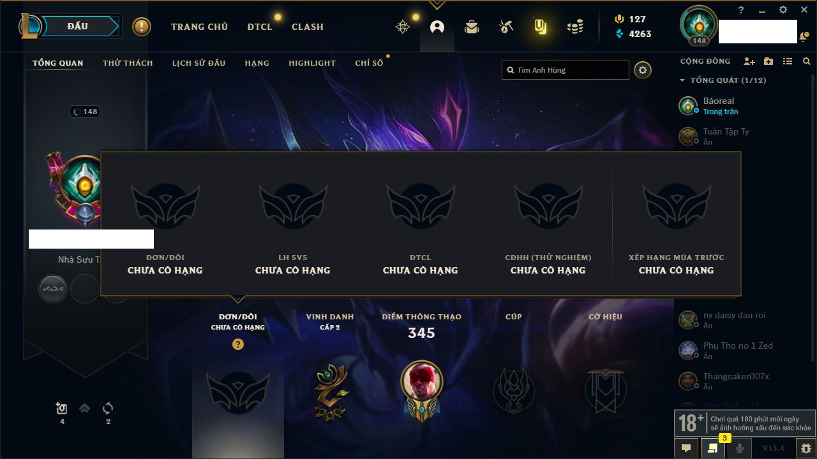This screenshot has width=817, height=459.
Task: Open the Collection backpack icon
Action: point(472,27)
